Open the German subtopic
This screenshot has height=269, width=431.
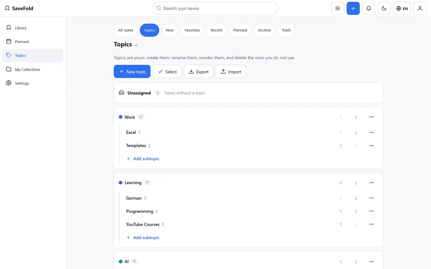134,198
